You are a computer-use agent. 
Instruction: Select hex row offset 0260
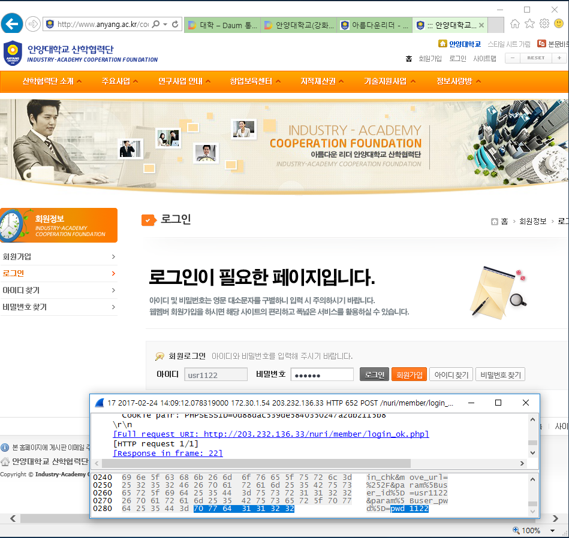[x=103, y=493]
